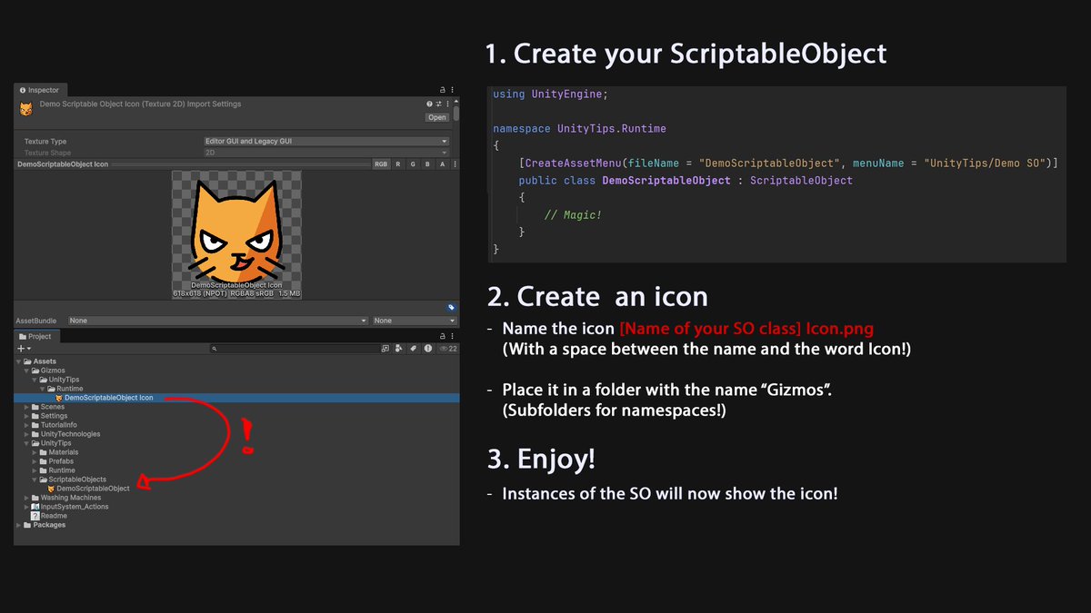
Task: Click the Gizmos folder icon
Action: point(35,371)
